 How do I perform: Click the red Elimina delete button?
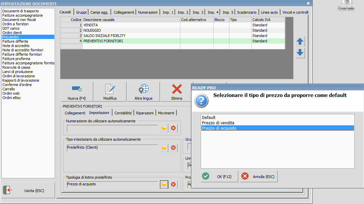(177, 92)
